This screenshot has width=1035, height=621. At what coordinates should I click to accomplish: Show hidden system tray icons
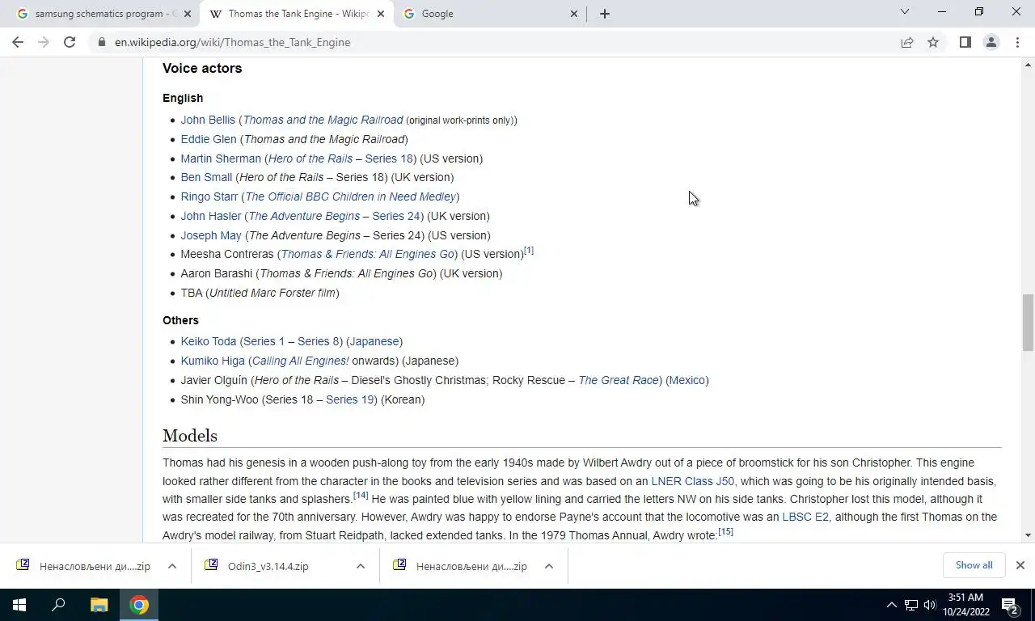[x=892, y=605]
